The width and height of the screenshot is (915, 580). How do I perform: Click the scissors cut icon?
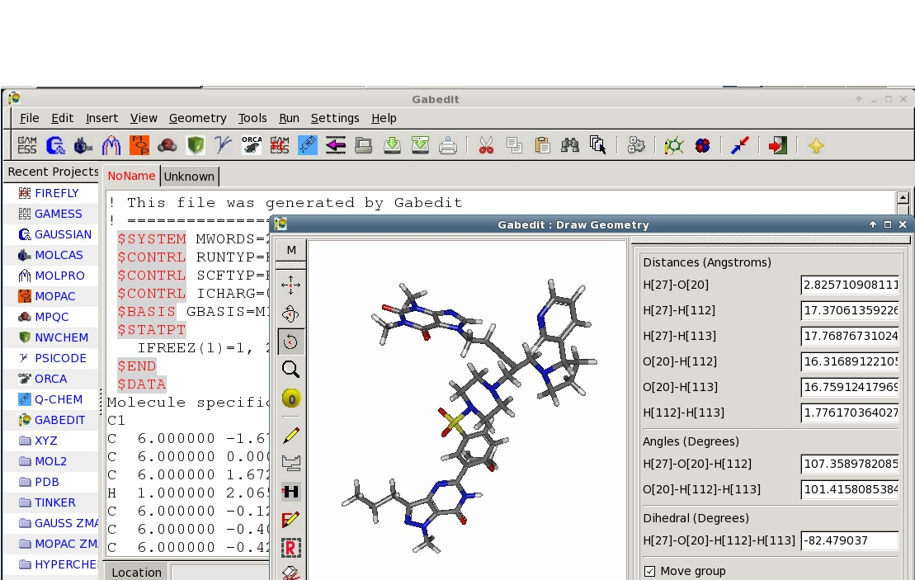point(486,146)
